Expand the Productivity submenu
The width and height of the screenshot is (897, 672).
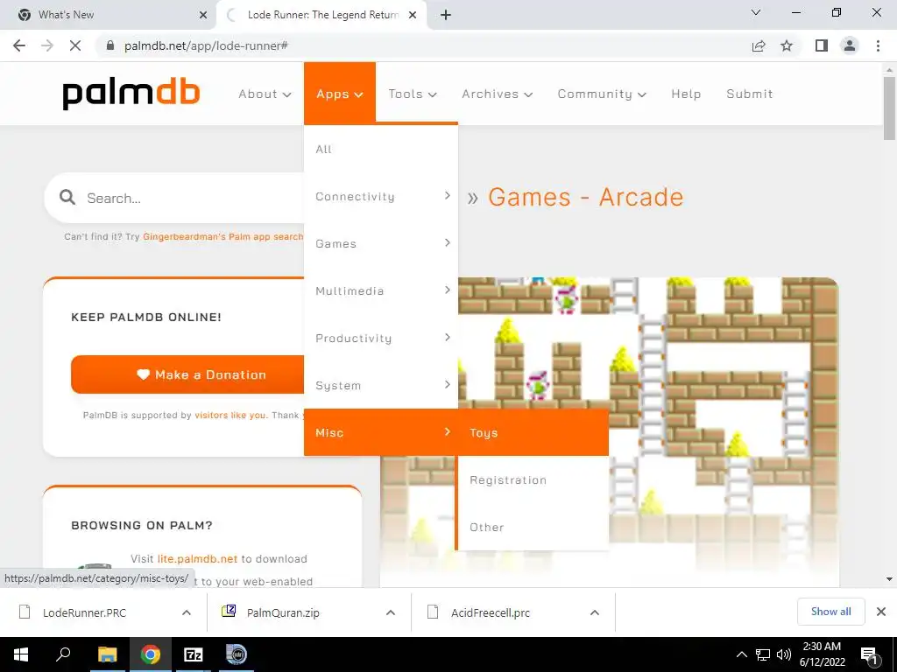(381, 339)
